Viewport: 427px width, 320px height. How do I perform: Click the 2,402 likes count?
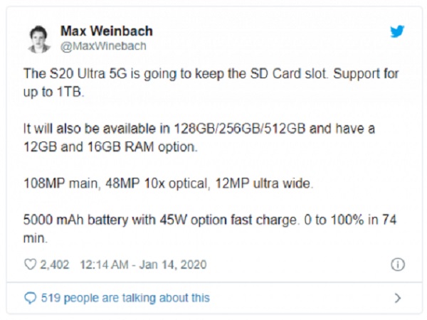53,265
